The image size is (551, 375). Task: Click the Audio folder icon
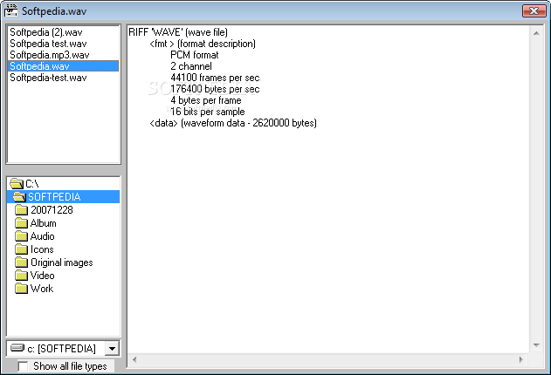(22, 236)
